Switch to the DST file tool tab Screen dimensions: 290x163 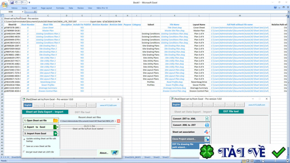tap(82, 112)
